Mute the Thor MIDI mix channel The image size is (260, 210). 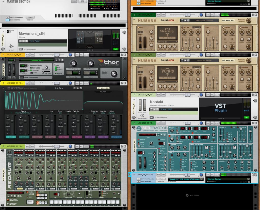pos(27,55)
